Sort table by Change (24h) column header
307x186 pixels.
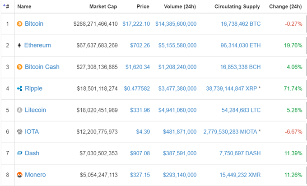[285, 6]
